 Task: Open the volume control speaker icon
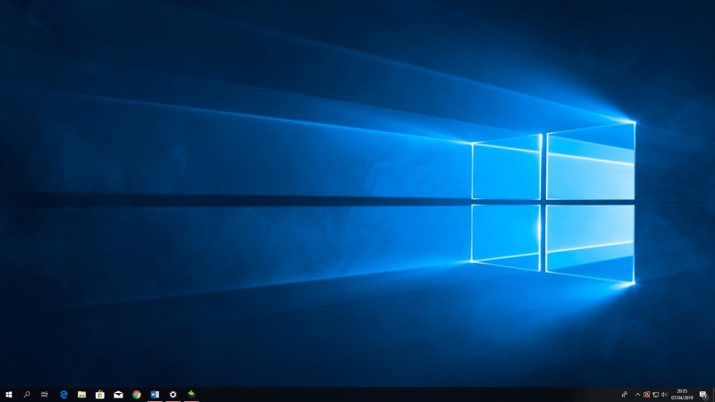point(664,395)
